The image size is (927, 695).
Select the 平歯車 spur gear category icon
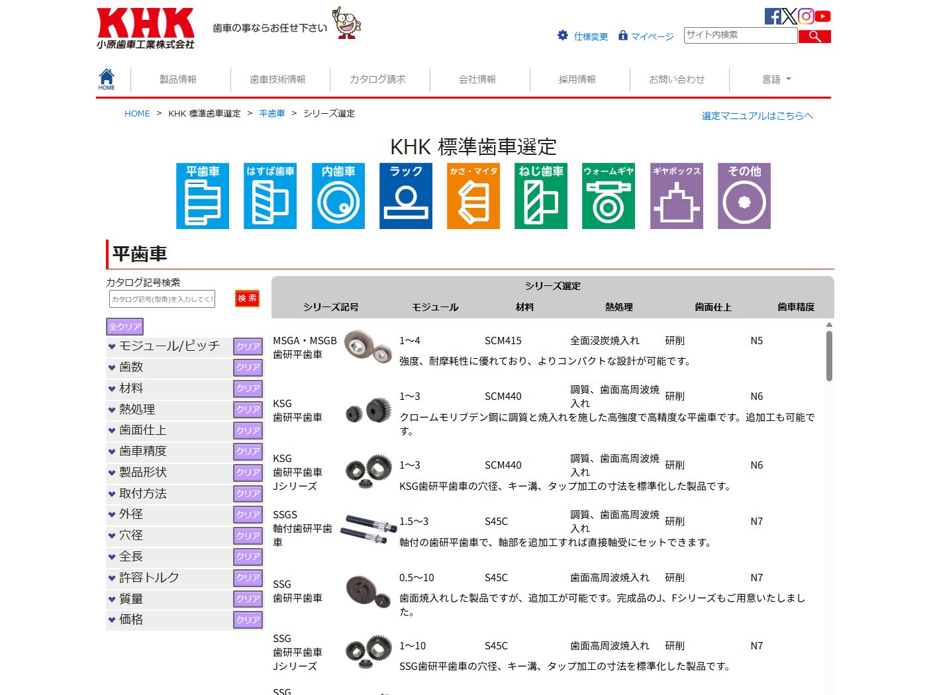point(203,196)
